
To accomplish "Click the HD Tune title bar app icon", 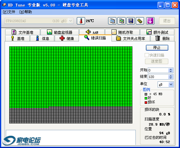I will pos(4,5).
